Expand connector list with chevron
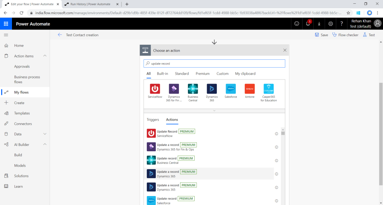Screen dimensions: 383x205 [214, 111]
